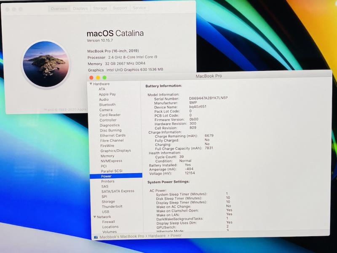
Task: Collapse the Hardware tree section
Action: [x=91, y=84]
